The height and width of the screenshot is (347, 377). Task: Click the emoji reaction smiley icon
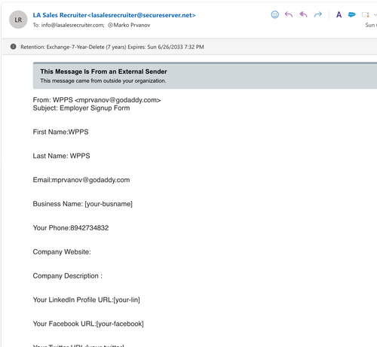point(274,15)
